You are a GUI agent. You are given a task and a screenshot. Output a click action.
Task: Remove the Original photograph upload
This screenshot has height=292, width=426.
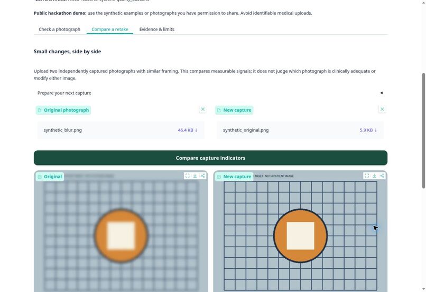[202, 110]
